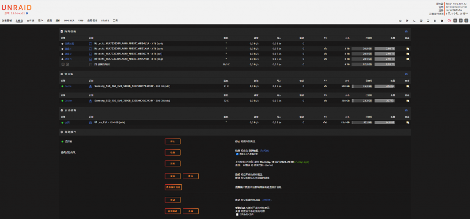Browse the Ultra_Fit flash via its folder icon
The height and width of the screenshot is (219, 470).
coord(407,123)
